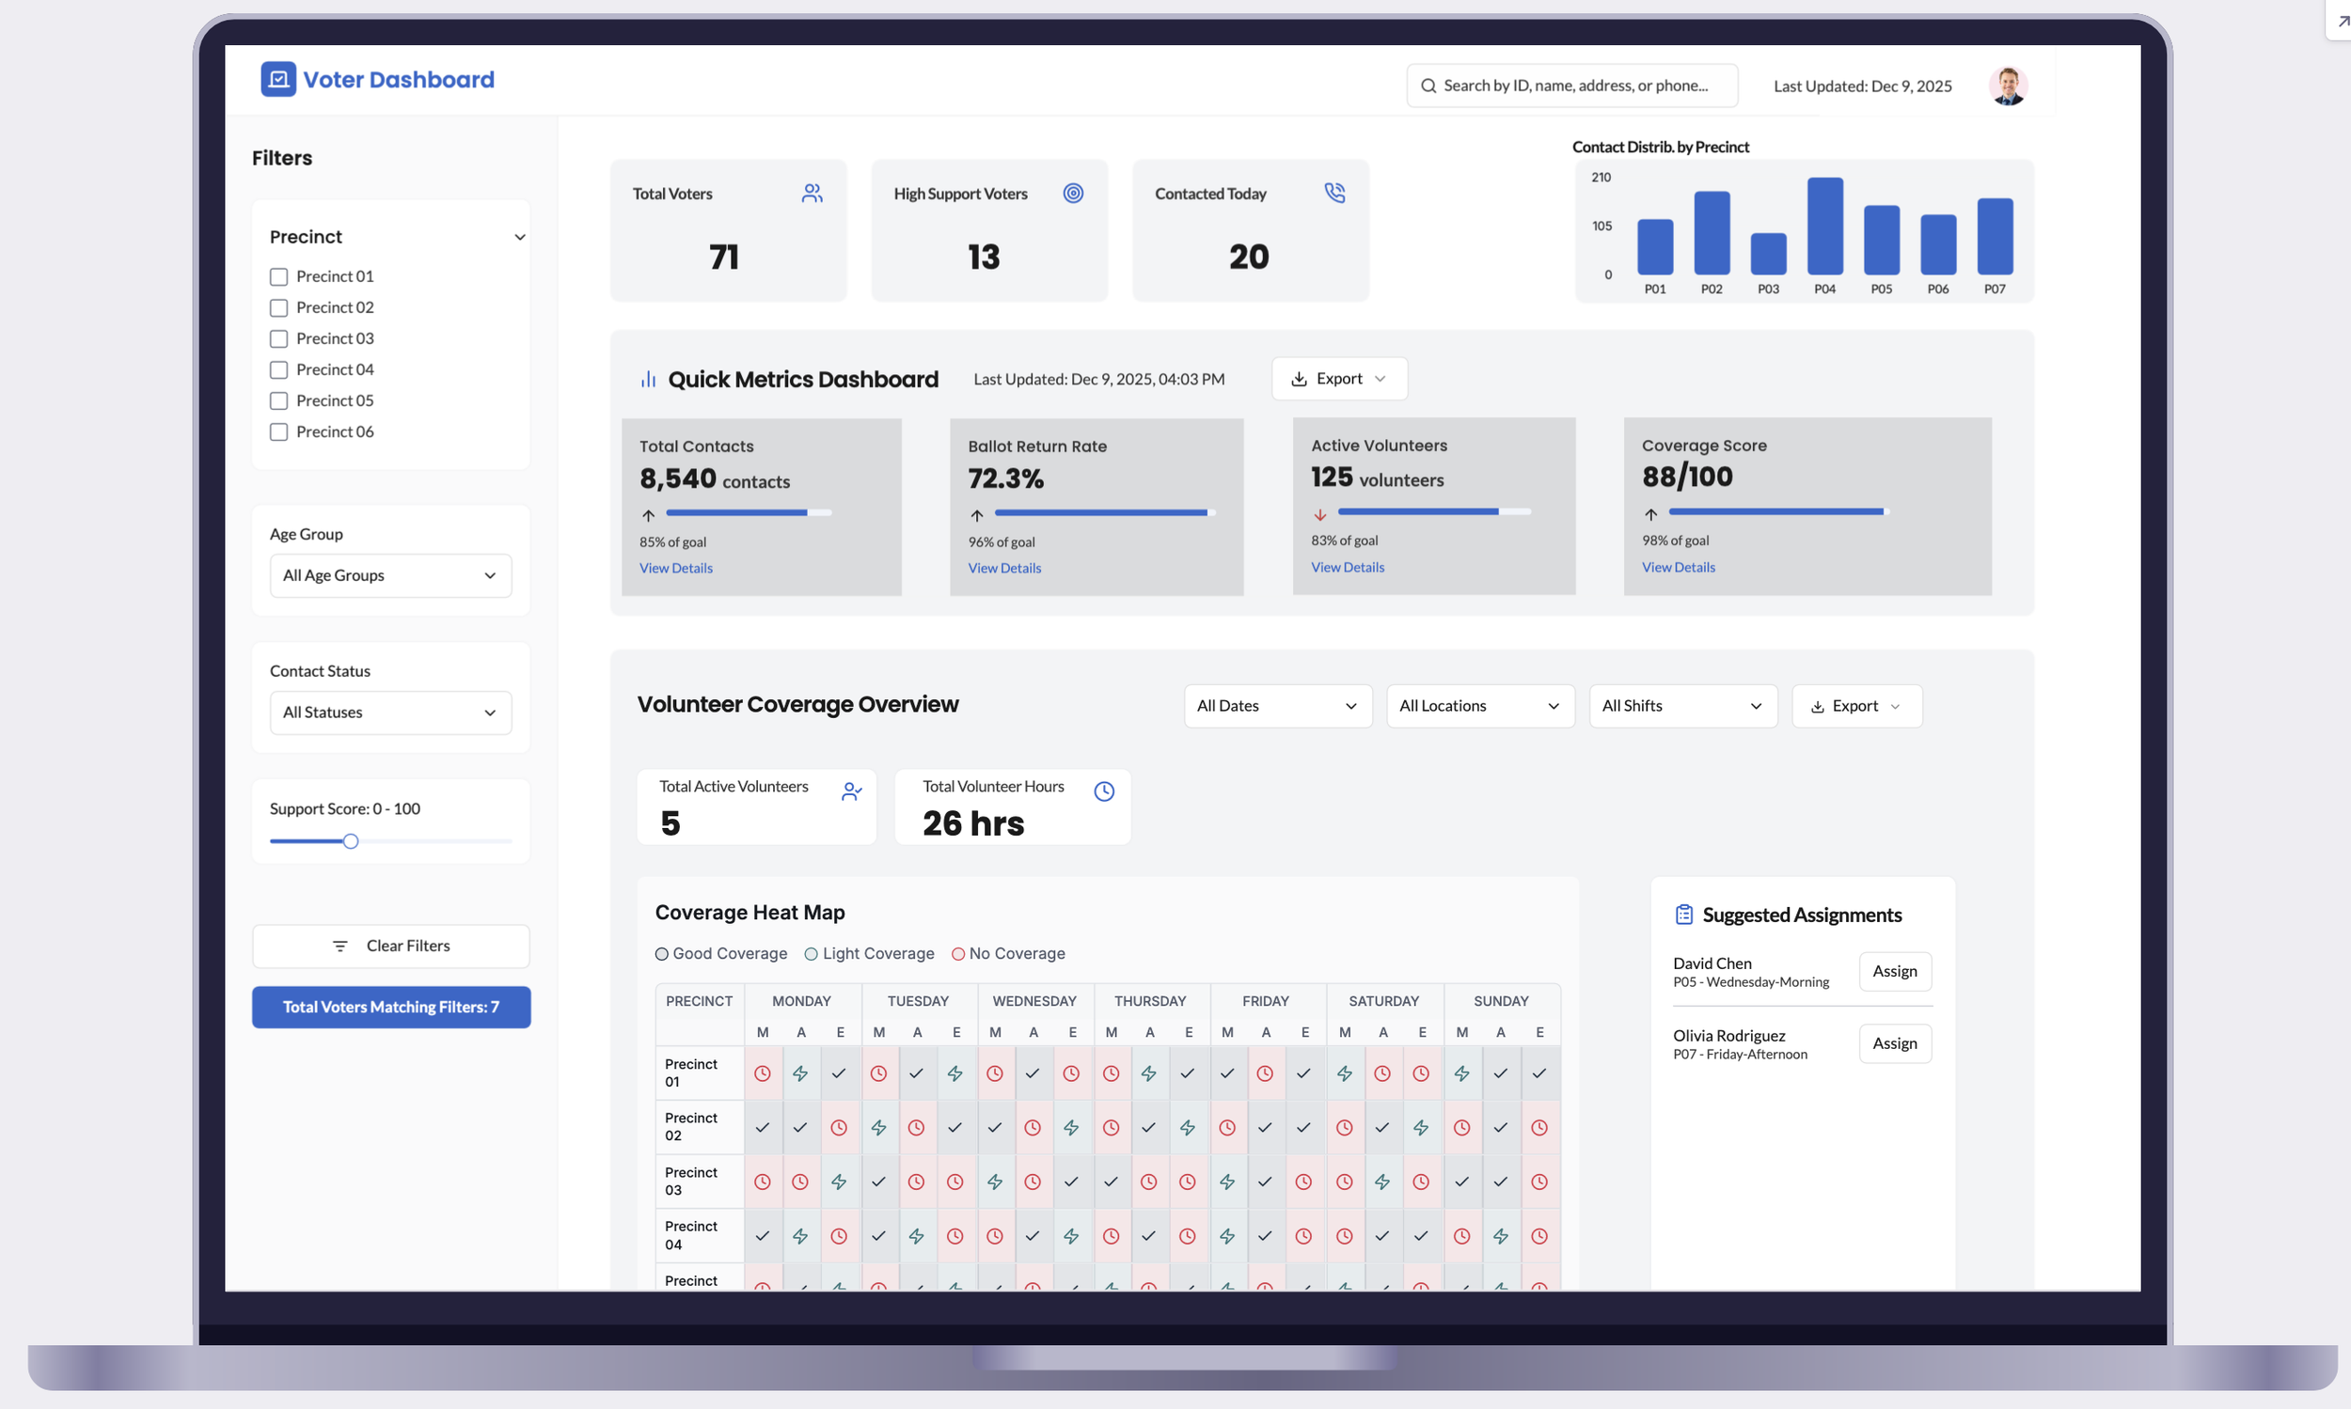This screenshot has width=2351, height=1409.
Task: Check the Precinct 05 checkbox
Action: 278,401
